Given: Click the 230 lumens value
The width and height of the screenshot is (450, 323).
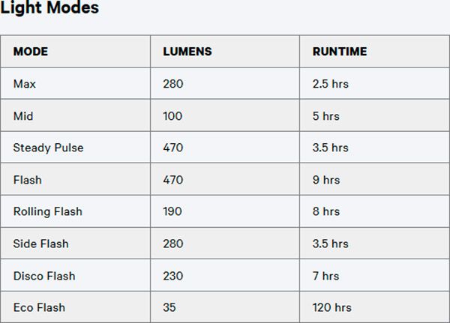Looking at the screenshot, I should [x=173, y=277].
